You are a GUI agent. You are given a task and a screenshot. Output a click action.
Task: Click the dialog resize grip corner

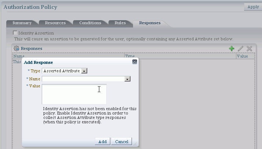pos(135,143)
